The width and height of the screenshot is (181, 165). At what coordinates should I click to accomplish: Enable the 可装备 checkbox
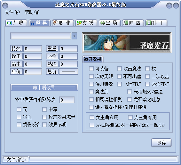coord(91,69)
